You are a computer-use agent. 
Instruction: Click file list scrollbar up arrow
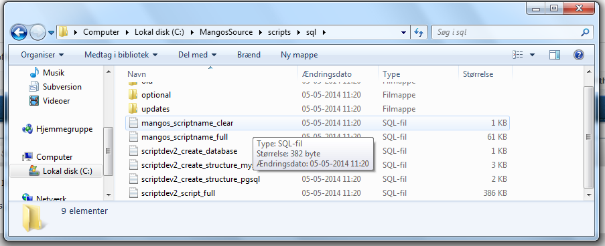coord(589,72)
